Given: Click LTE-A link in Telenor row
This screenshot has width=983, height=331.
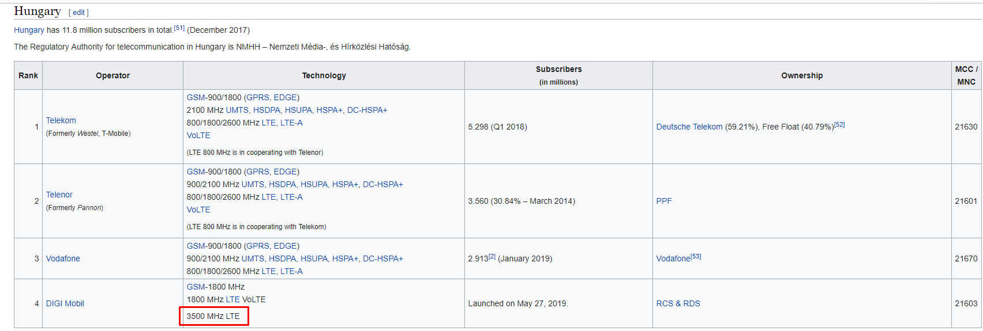Looking at the screenshot, I should pos(291,197).
